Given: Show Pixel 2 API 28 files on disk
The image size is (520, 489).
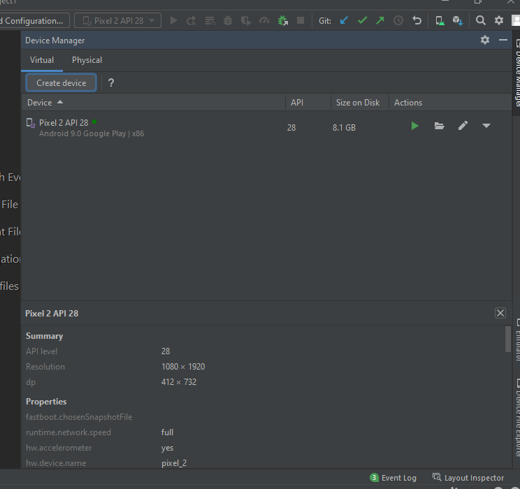Looking at the screenshot, I should pos(439,126).
